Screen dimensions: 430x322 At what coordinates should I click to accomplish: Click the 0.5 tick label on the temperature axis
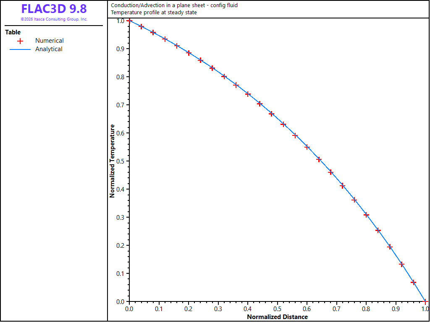(x=121, y=161)
